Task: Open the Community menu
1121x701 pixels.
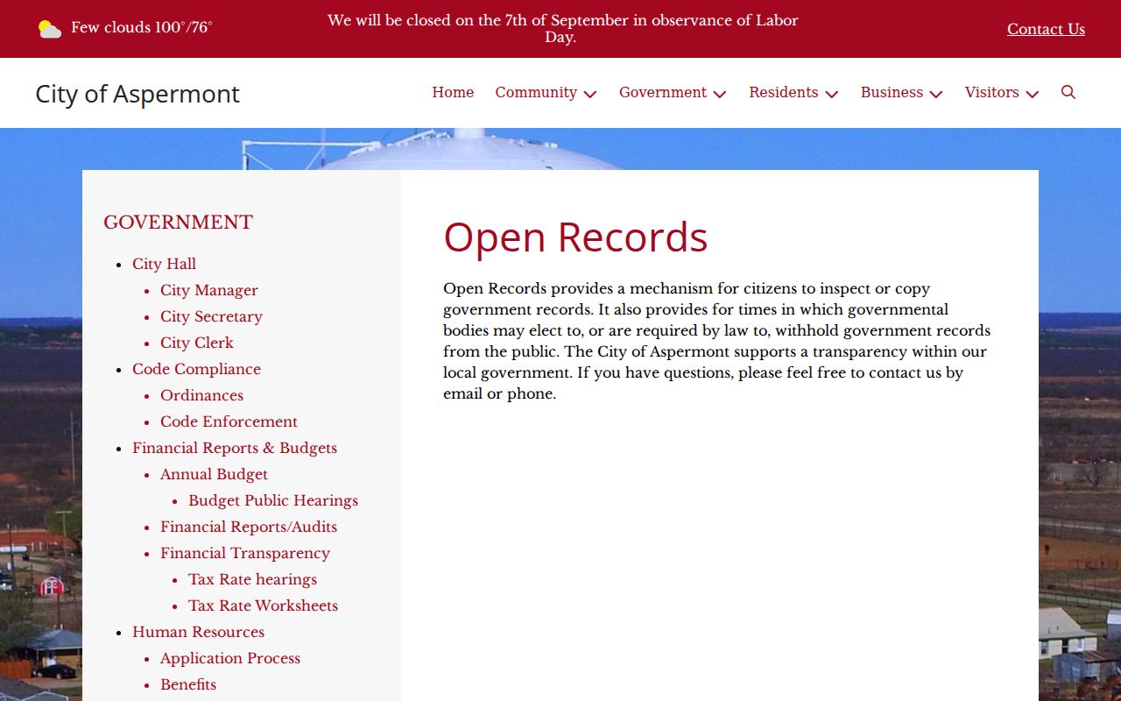Action: [x=536, y=92]
